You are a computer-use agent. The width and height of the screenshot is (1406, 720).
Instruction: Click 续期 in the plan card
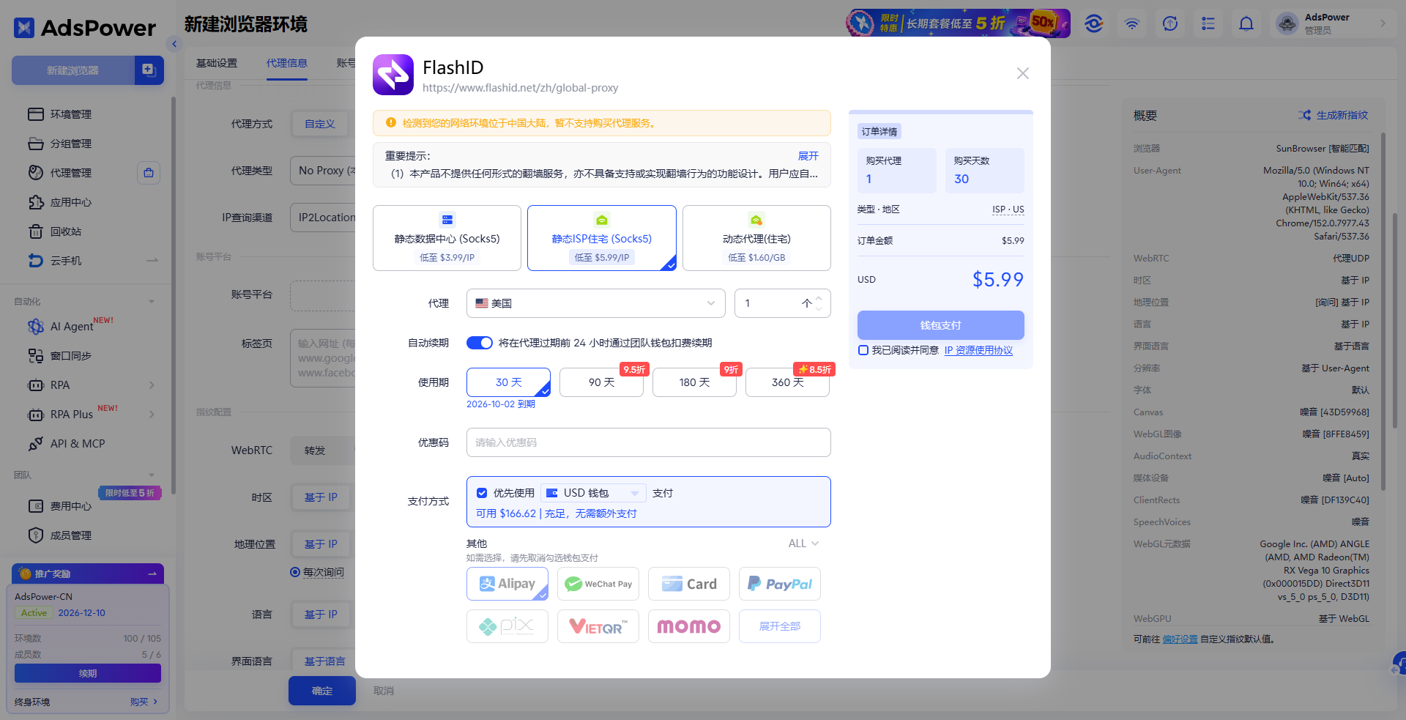[88, 673]
